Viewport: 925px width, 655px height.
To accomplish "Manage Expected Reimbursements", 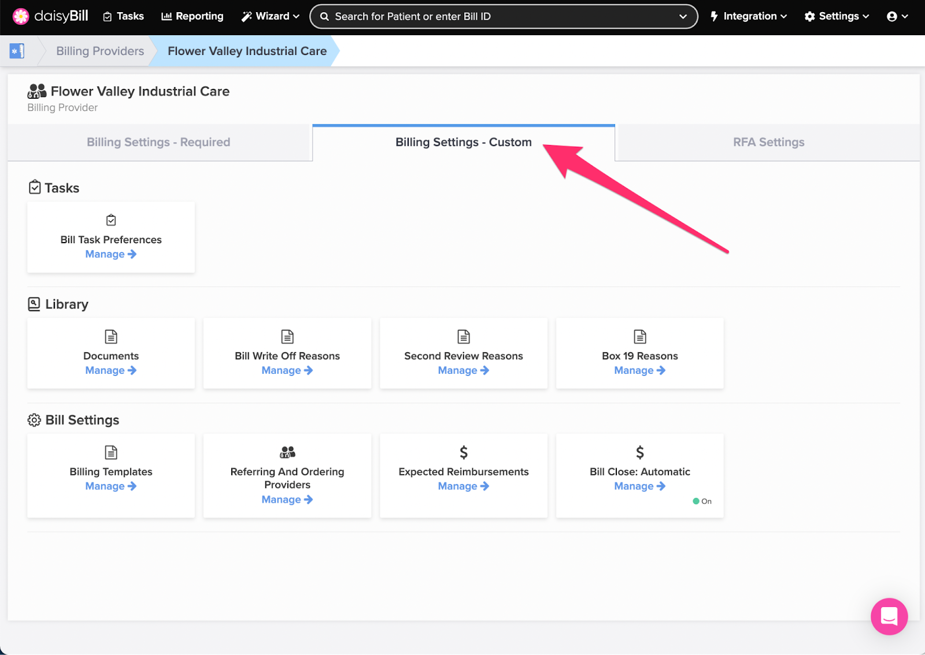I will 464,486.
